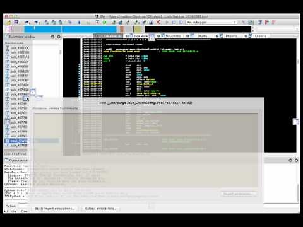The height and width of the screenshot is (227, 303).
Task: Click the Batch import annotations... button
Action: tap(54, 209)
